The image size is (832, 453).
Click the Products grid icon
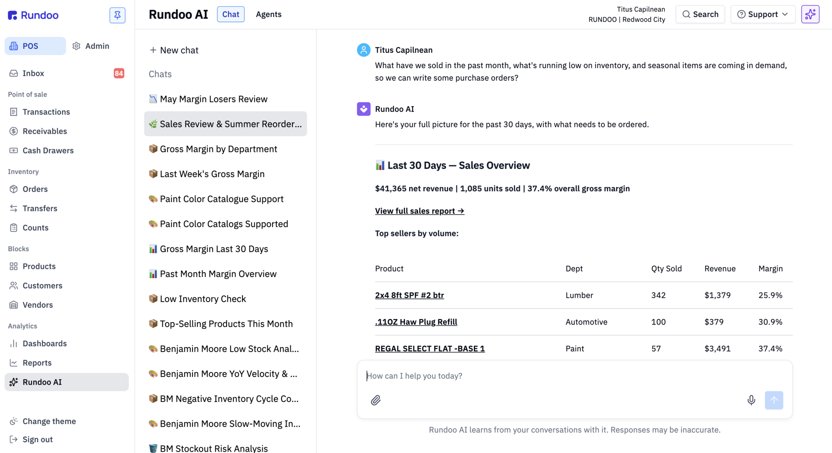tap(14, 266)
